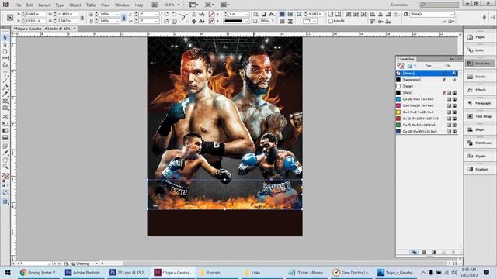Click the Quick Apply lightning icon

click(x=485, y=18)
